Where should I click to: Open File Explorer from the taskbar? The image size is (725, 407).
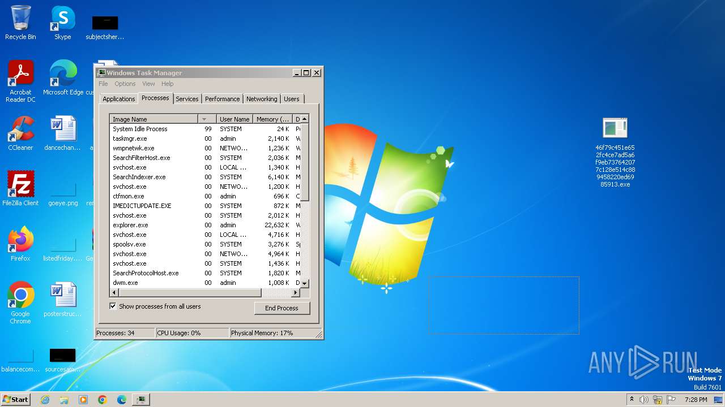pos(64,400)
